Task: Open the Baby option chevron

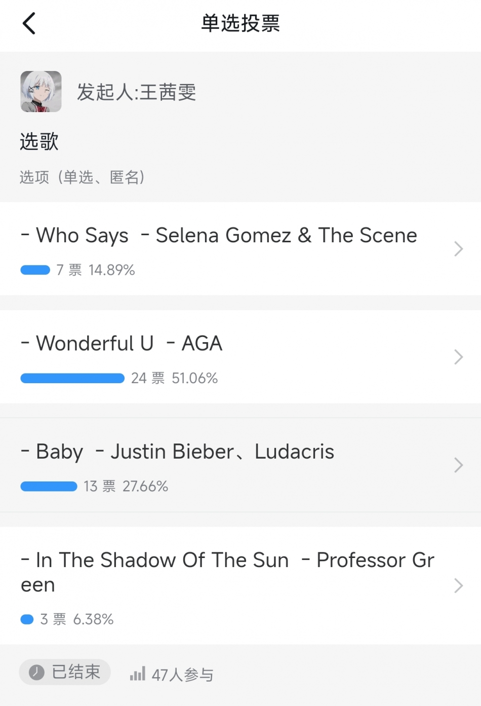Action: point(458,465)
